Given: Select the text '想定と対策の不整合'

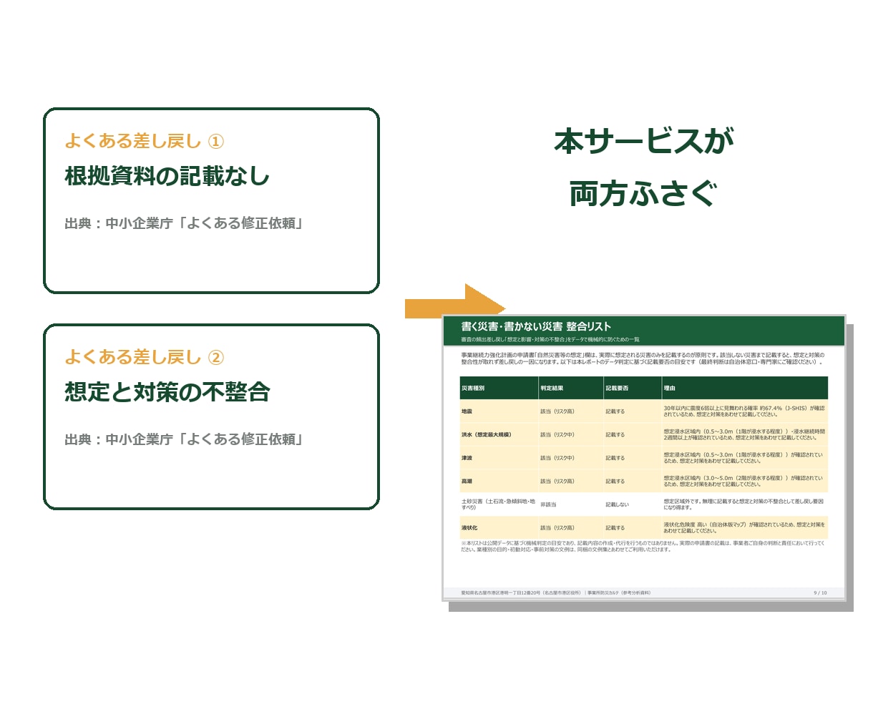Looking at the screenshot, I should click(x=167, y=392).
